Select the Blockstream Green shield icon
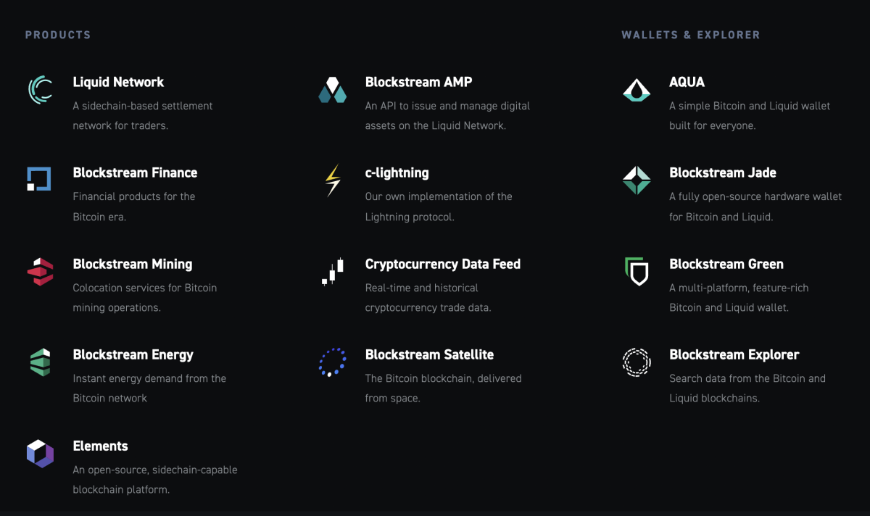The height and width of the screenshot is (516, 870). (x=636, y=271)
